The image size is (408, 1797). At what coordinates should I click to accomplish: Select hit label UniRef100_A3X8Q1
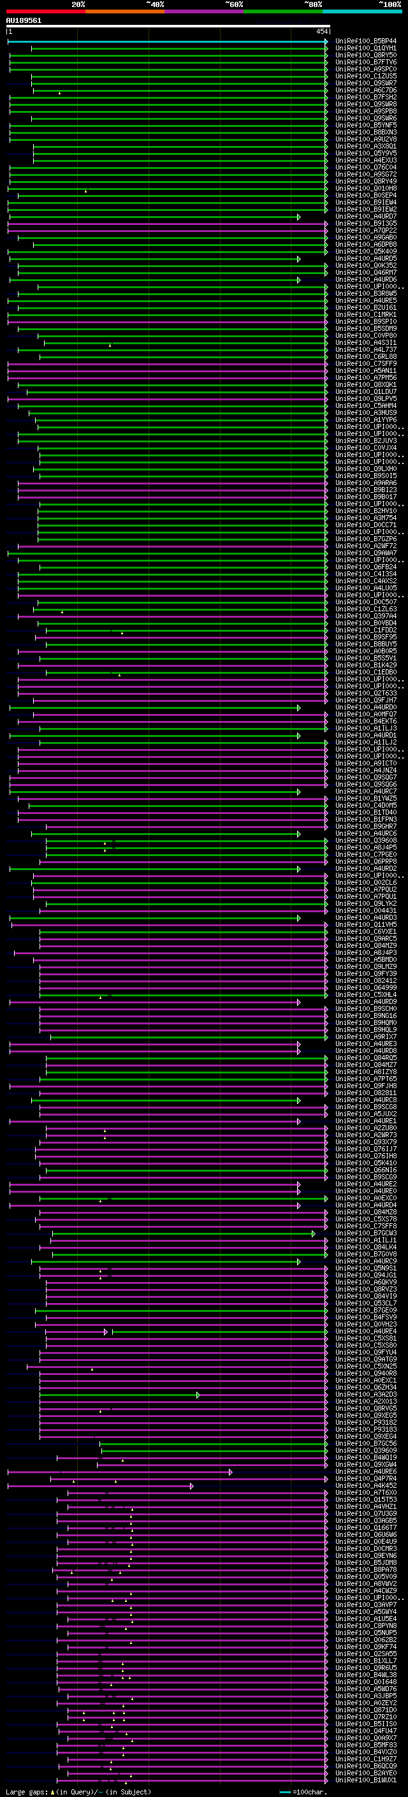(x=365, y=147)
